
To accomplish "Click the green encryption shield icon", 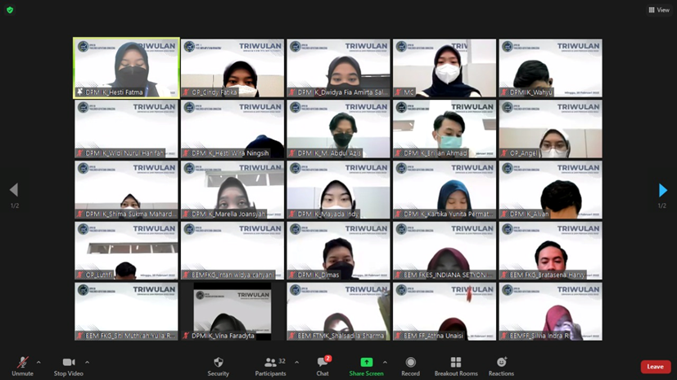I will tap(10, 10).
